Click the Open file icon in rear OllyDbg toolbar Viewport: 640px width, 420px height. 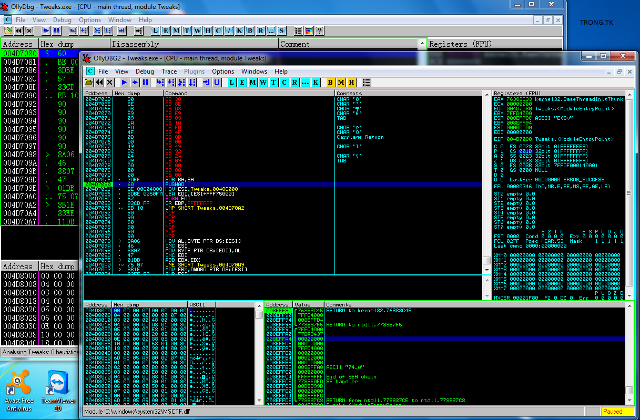click(8, 30)
